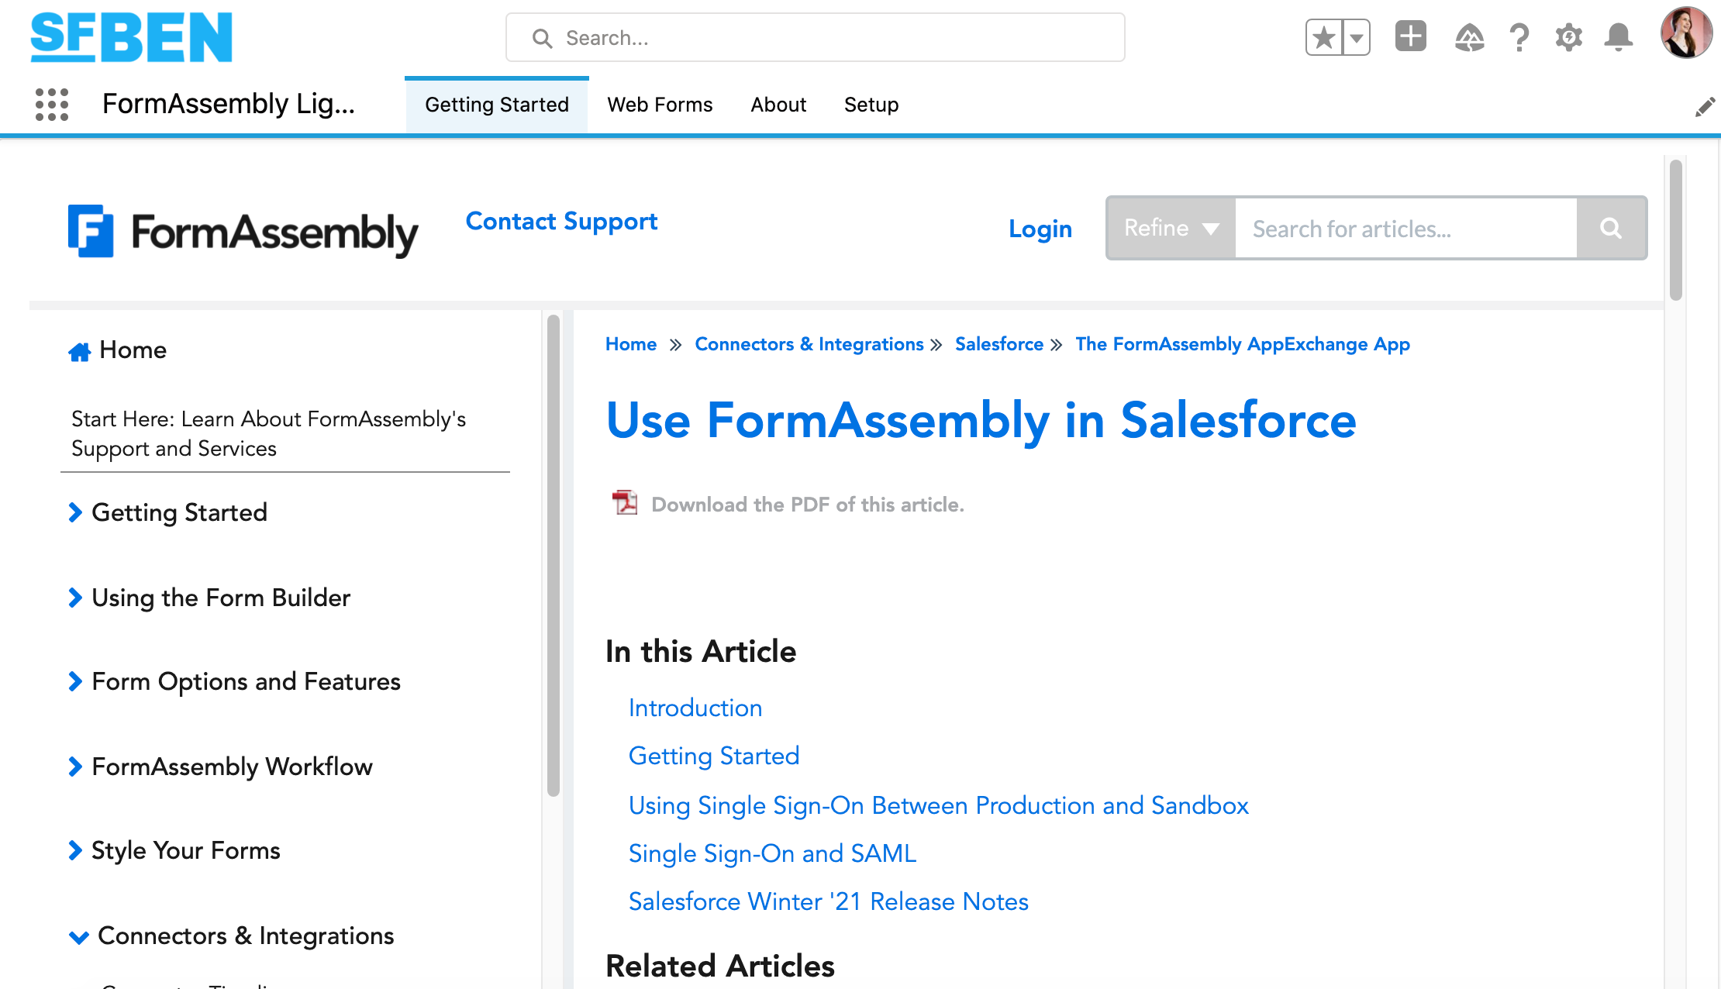Click the FormAssembly logo
The height and width of the screenshot is (989, 1721).
243,231
